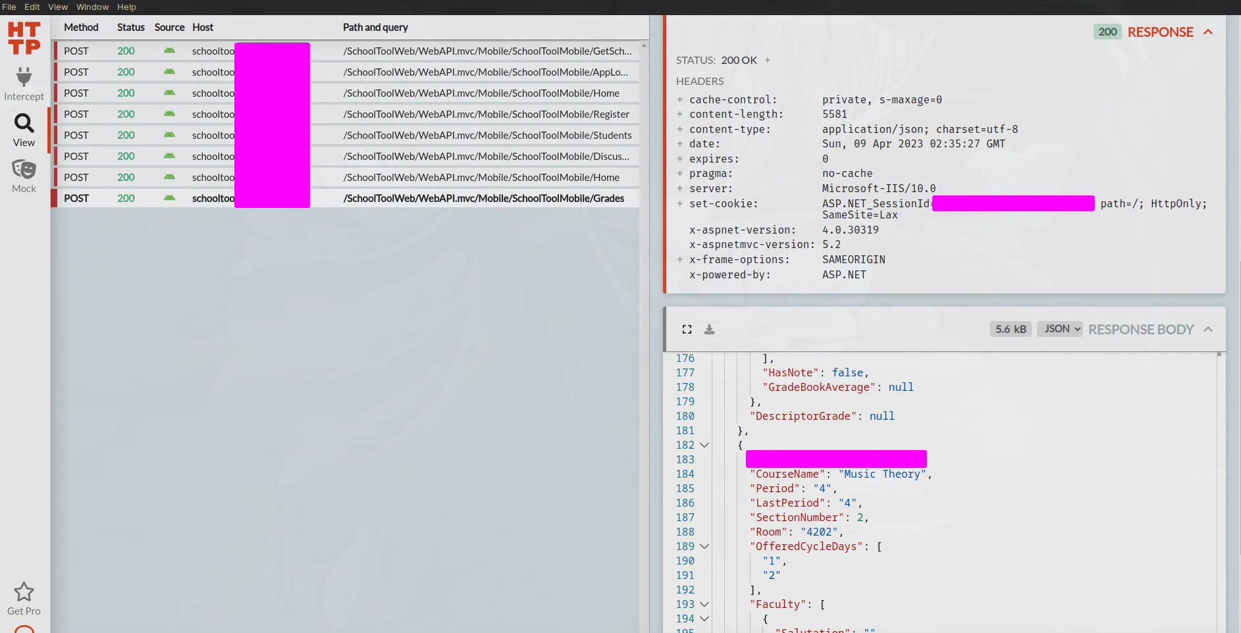1241x633 pixels.
Task: Click the 200 status badge near RESPONSE
Action: [x=1107, y=32]
